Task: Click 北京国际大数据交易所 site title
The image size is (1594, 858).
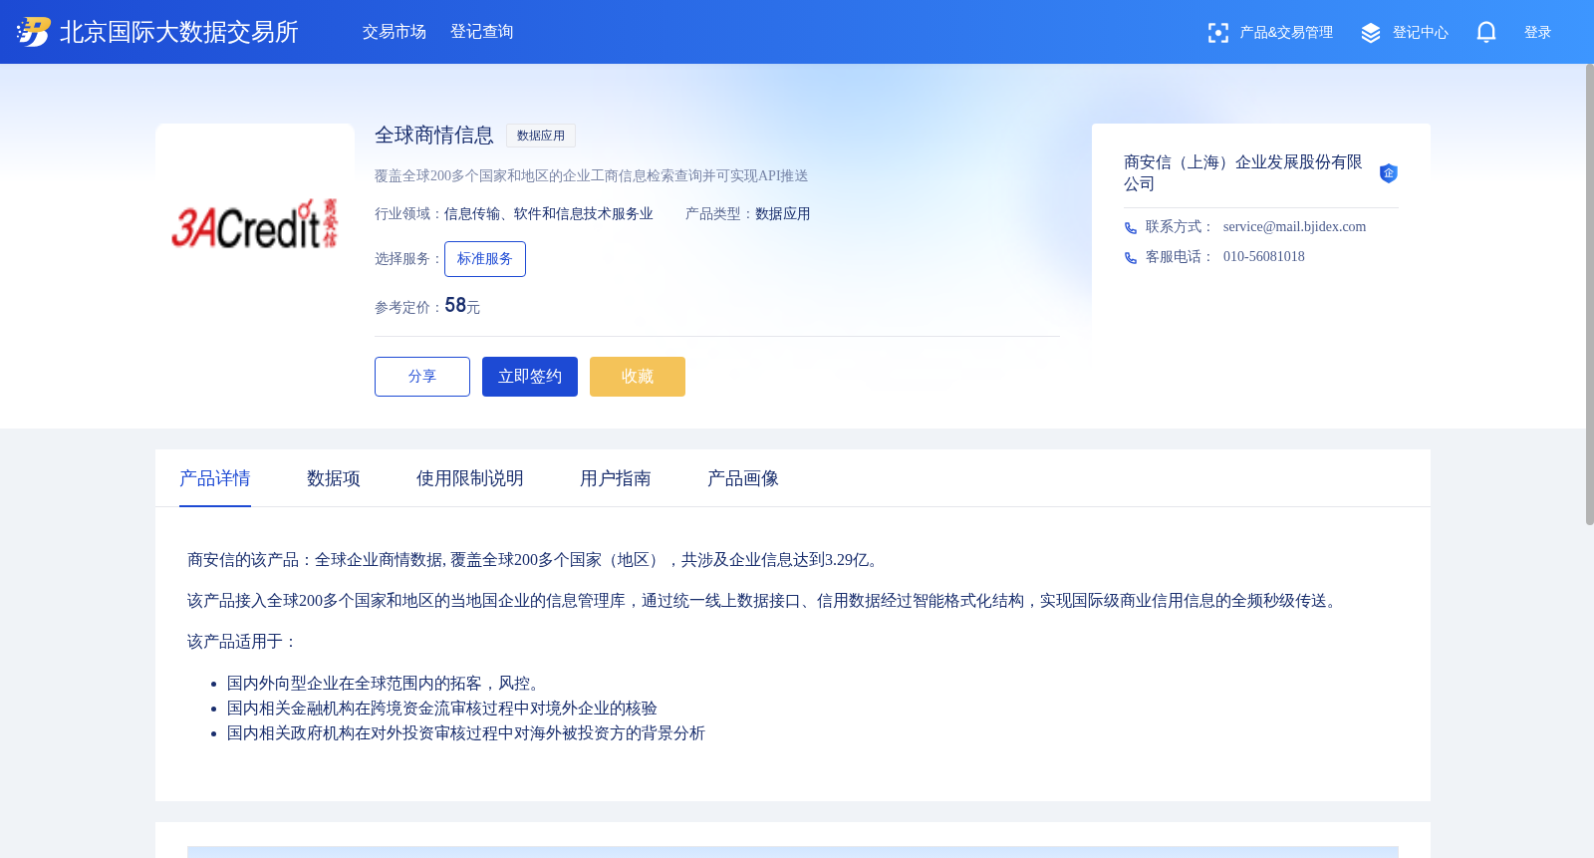Action: [x=179, y=32]
